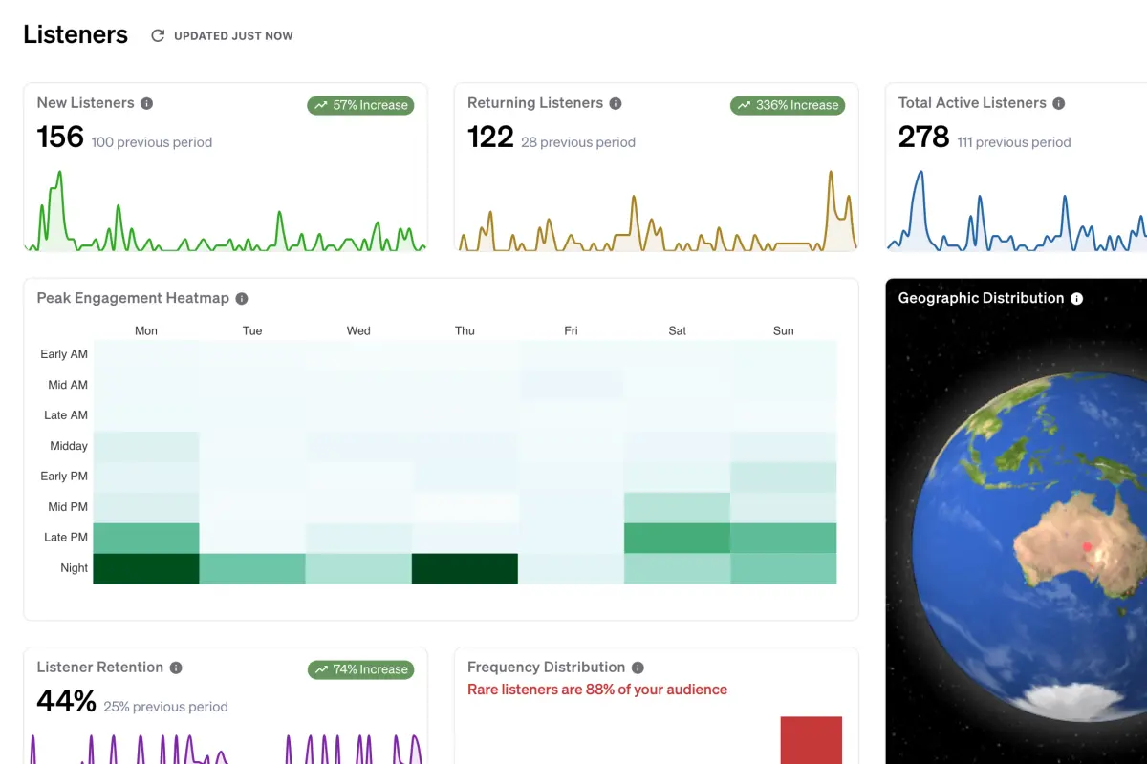The image size is (1147, 764).
Task: Click the 57% Increase badge
Action: coord(360,105)
